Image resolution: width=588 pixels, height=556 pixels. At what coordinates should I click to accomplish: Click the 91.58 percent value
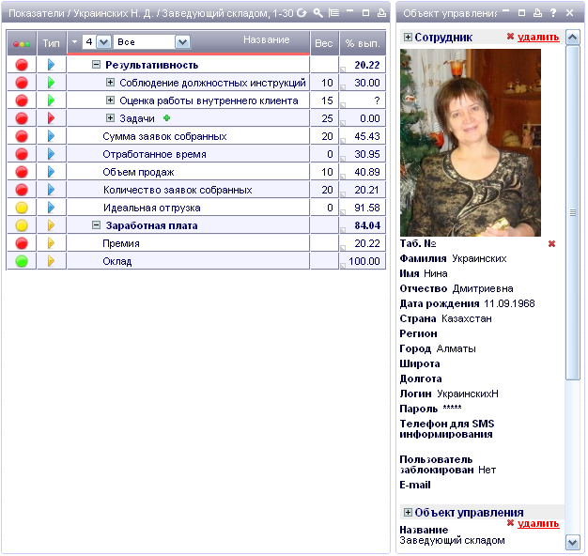click(367, 208)
